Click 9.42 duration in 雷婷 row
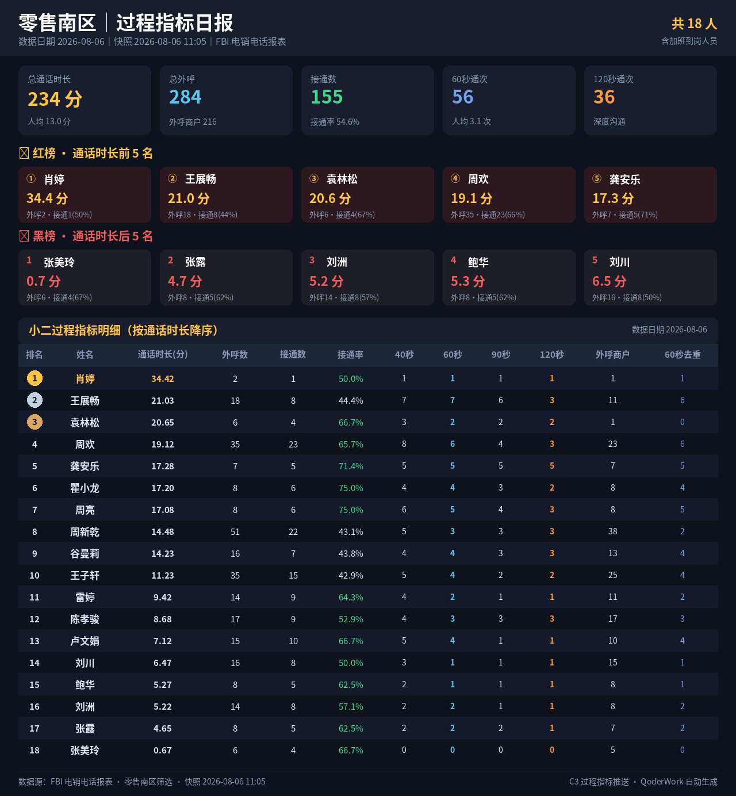Screen dimensions: 736x796 pos(163,597)
